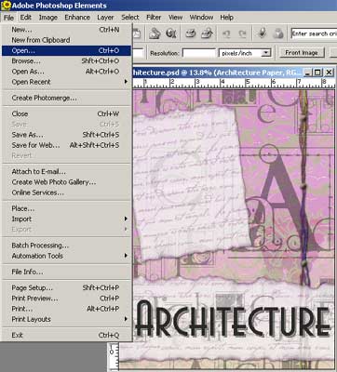Choose Create Photomerge... menu item

tap(66, 98)
